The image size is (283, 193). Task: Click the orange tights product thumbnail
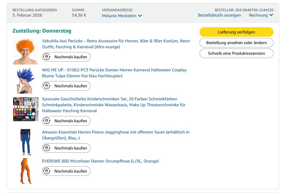[25, 171]
